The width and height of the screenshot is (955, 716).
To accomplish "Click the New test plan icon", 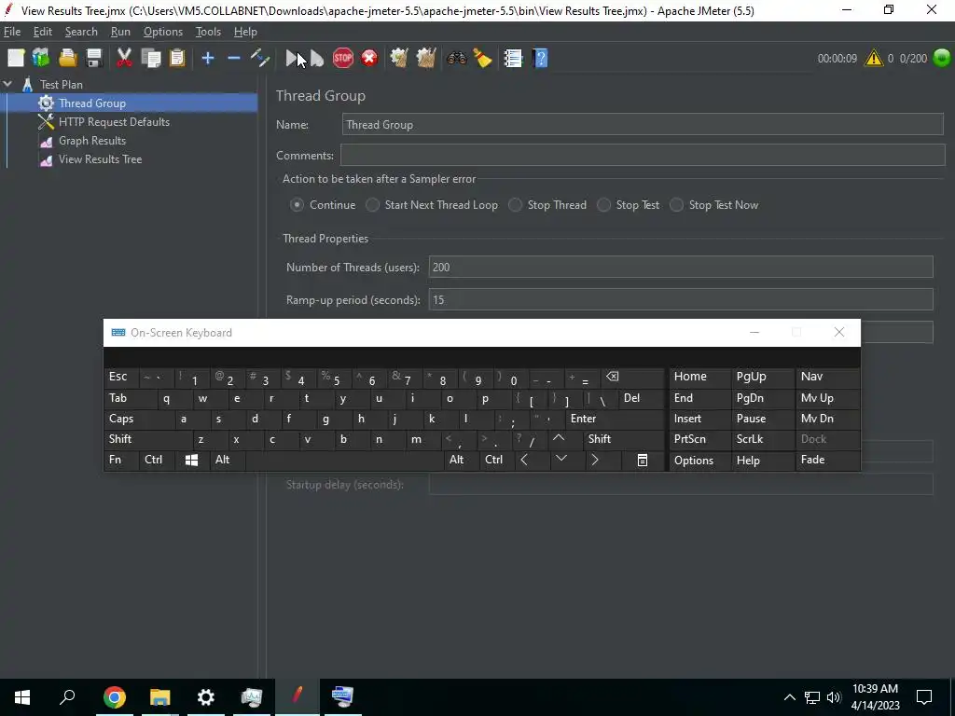I will pyautogui.click(x=16, y=59).
